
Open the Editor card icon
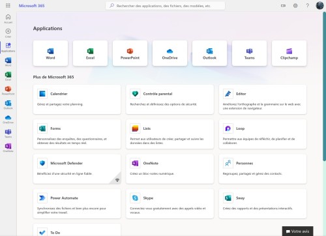tap(228, 94)
